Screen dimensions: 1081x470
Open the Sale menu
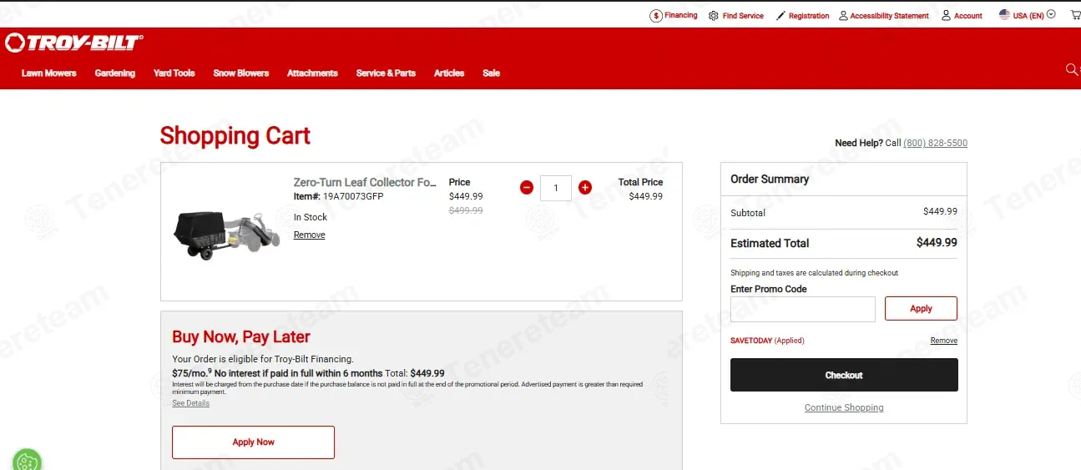[491, 73]
